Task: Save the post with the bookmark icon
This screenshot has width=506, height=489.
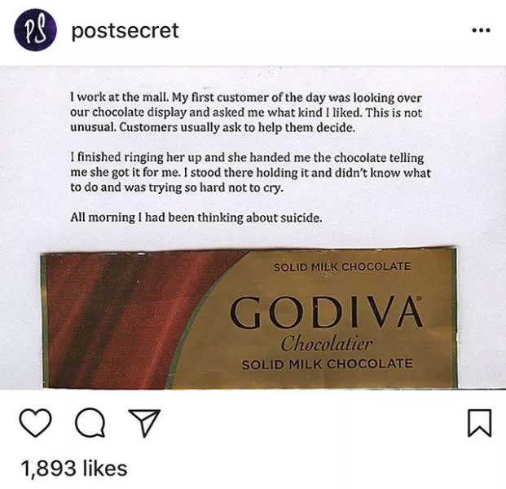Action: 479,423
